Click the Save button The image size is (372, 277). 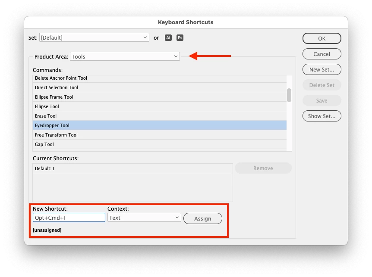(322, 101)
